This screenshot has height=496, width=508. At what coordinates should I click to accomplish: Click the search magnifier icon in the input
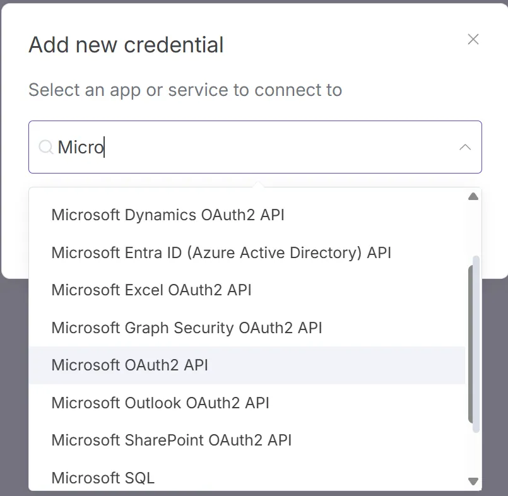tap(45, 147)
